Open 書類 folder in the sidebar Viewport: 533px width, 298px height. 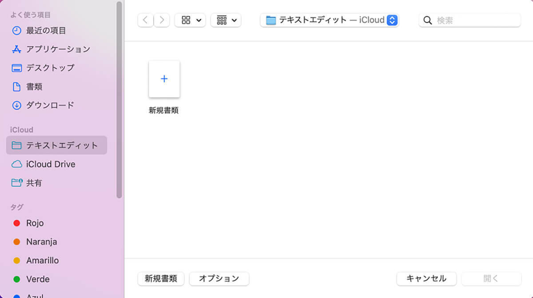tap(34, 86)
